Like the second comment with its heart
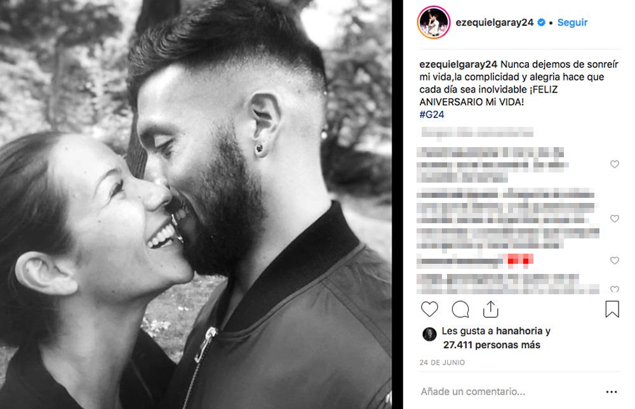Screen dimensions: 635x409 point(614,219)
